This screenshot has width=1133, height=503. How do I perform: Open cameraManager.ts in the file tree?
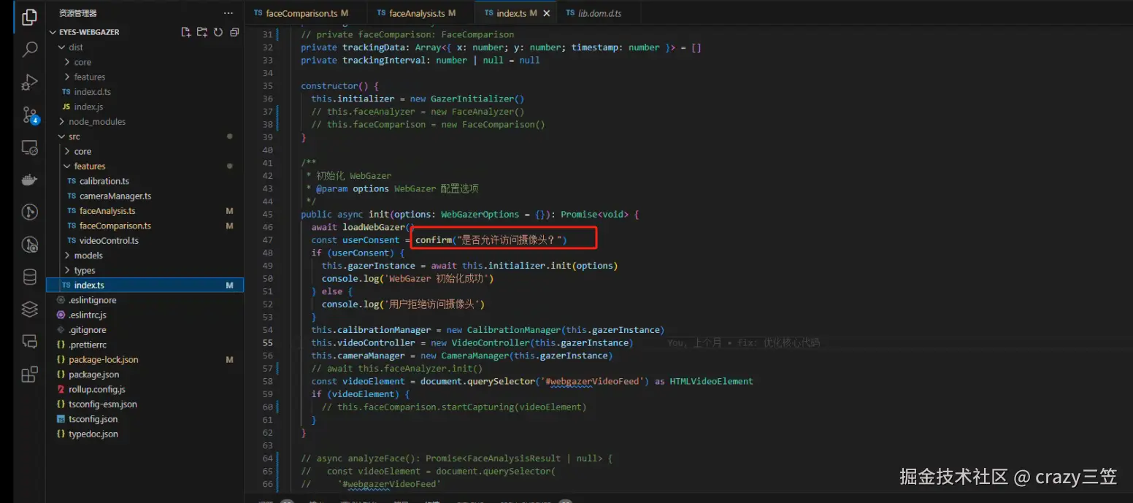(x=115, y=196)
